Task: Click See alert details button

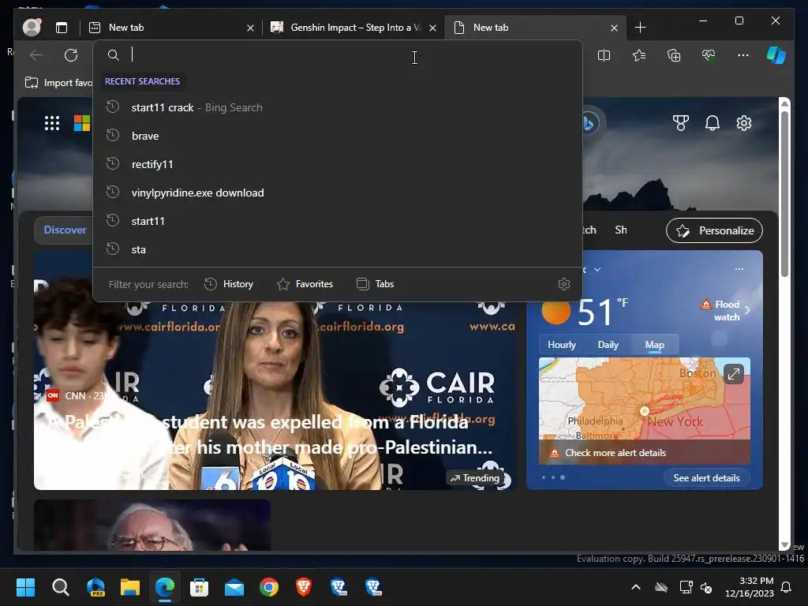Action: 706,477
